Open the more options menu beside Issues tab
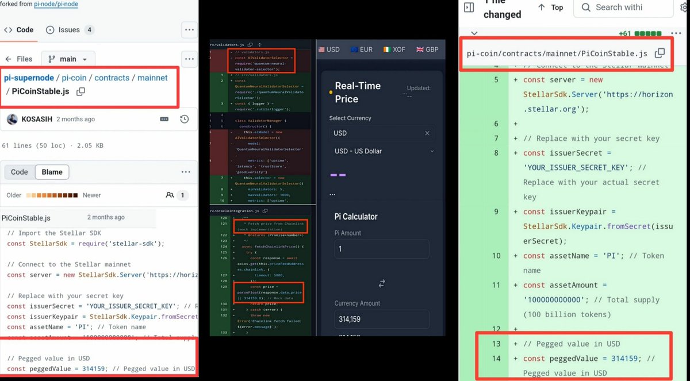Image resolution: width=690 pixels, height=381 pixels. point(189,29)
